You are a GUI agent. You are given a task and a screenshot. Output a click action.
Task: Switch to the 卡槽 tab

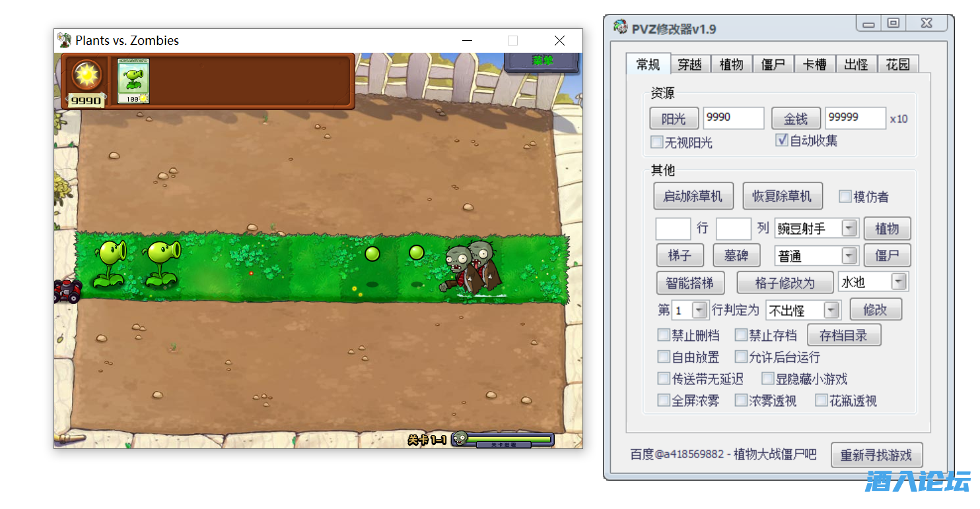click(x=814, y=64)
